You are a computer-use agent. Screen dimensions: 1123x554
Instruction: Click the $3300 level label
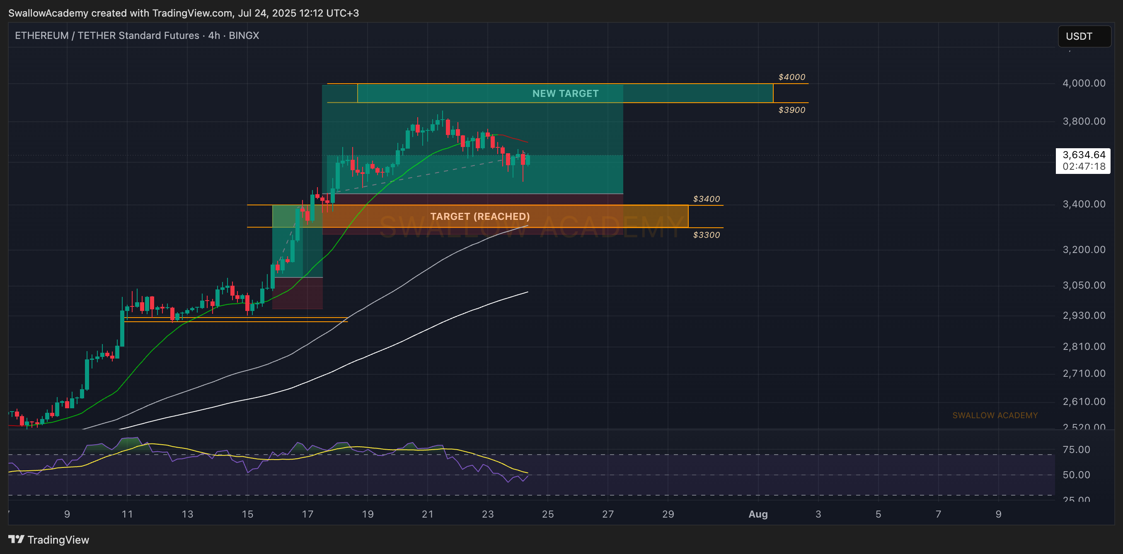[x=706, y=235]
